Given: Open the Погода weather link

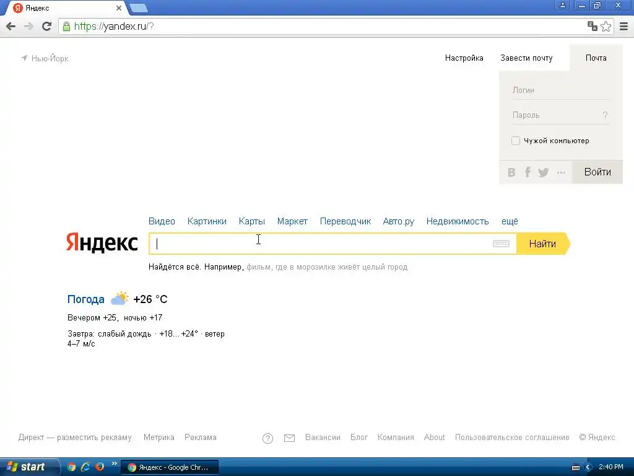Looking at the screenshot, I should pyautogui.click(x=85, y=299).
